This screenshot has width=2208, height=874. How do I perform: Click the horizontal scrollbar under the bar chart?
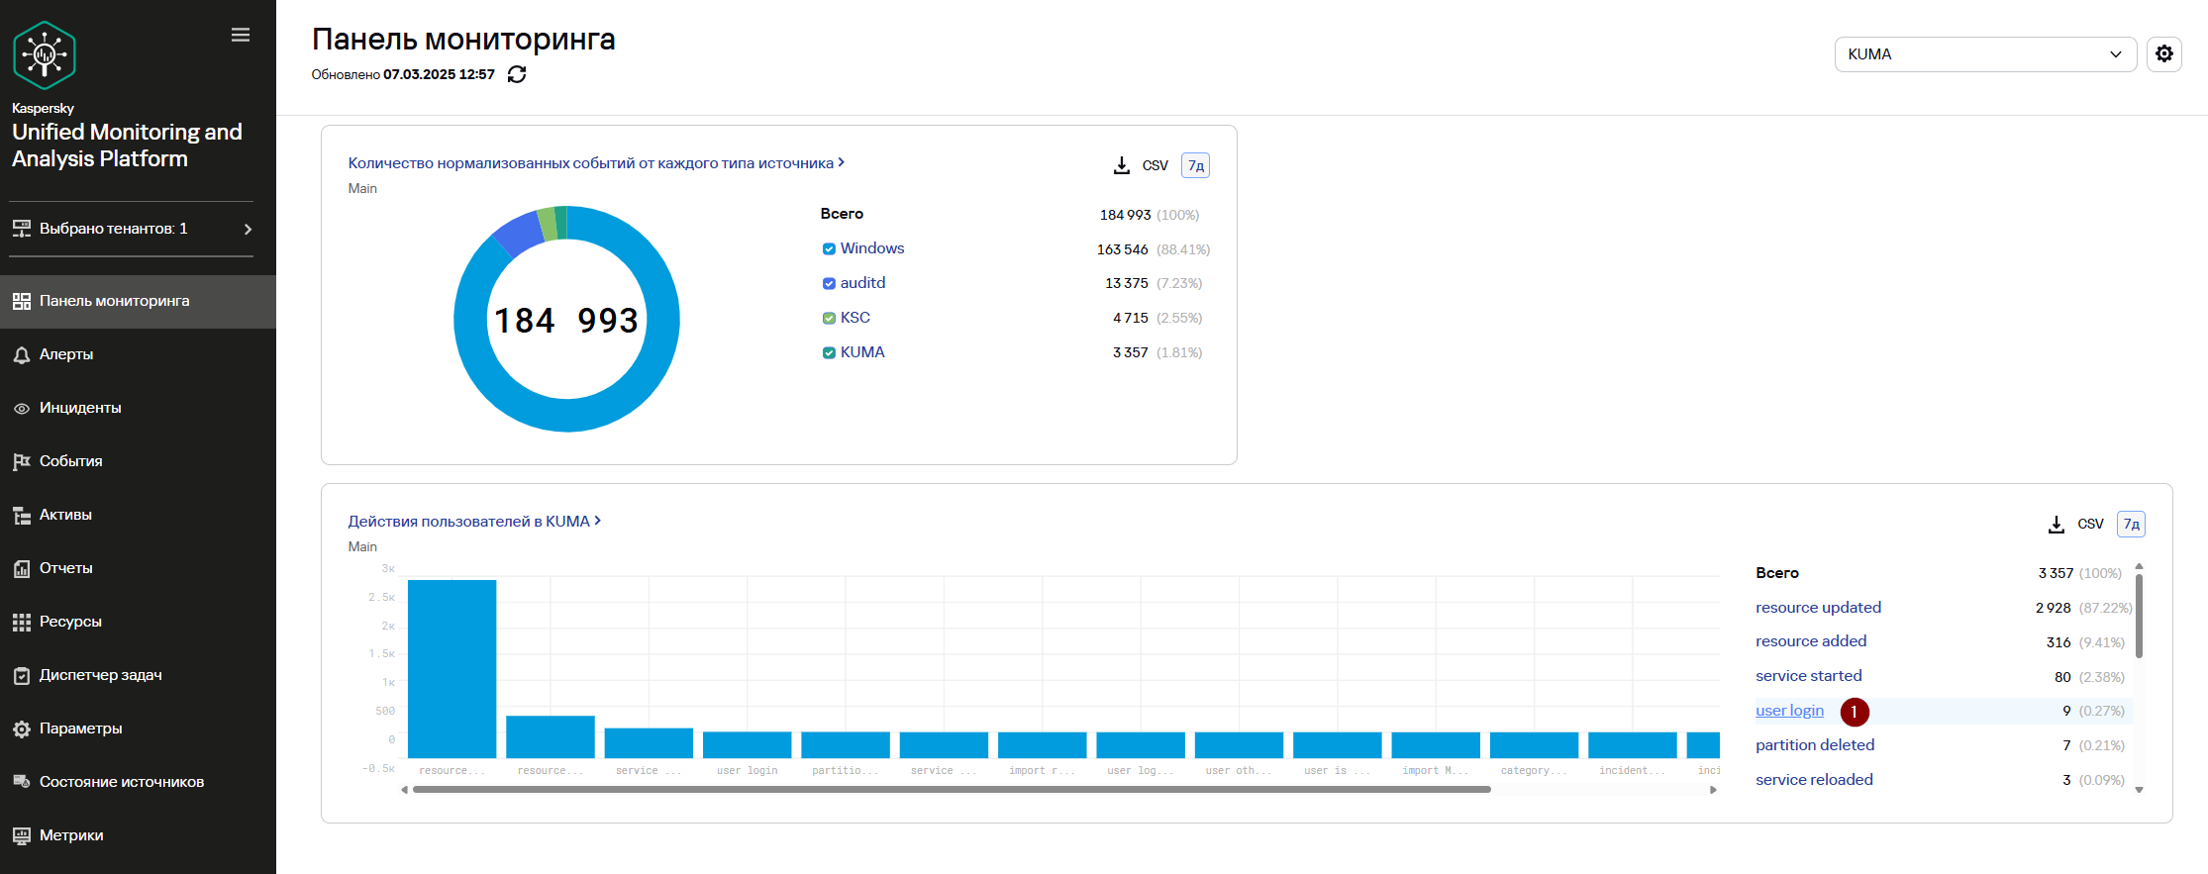pyautogui.click(x=952, y=790)
